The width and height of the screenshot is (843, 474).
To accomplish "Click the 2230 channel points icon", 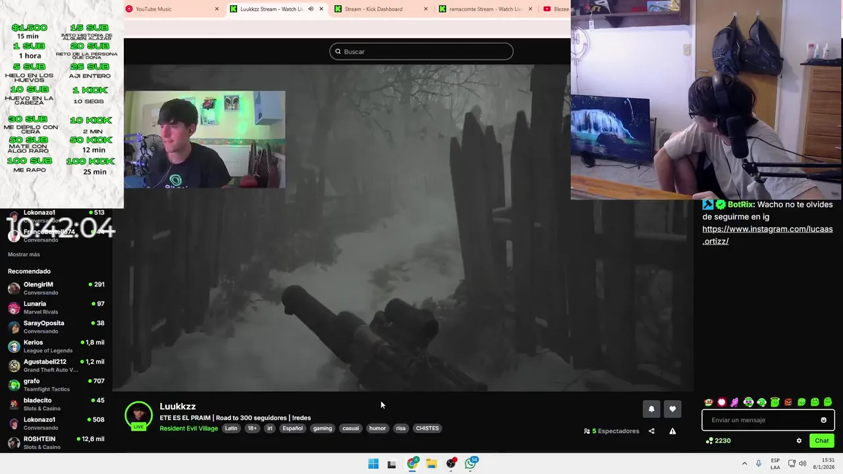I will [709, 441].
